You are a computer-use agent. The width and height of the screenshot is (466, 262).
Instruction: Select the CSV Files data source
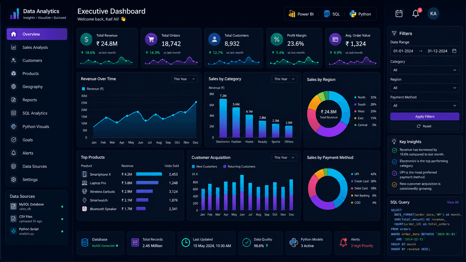(x=37, y=219)
